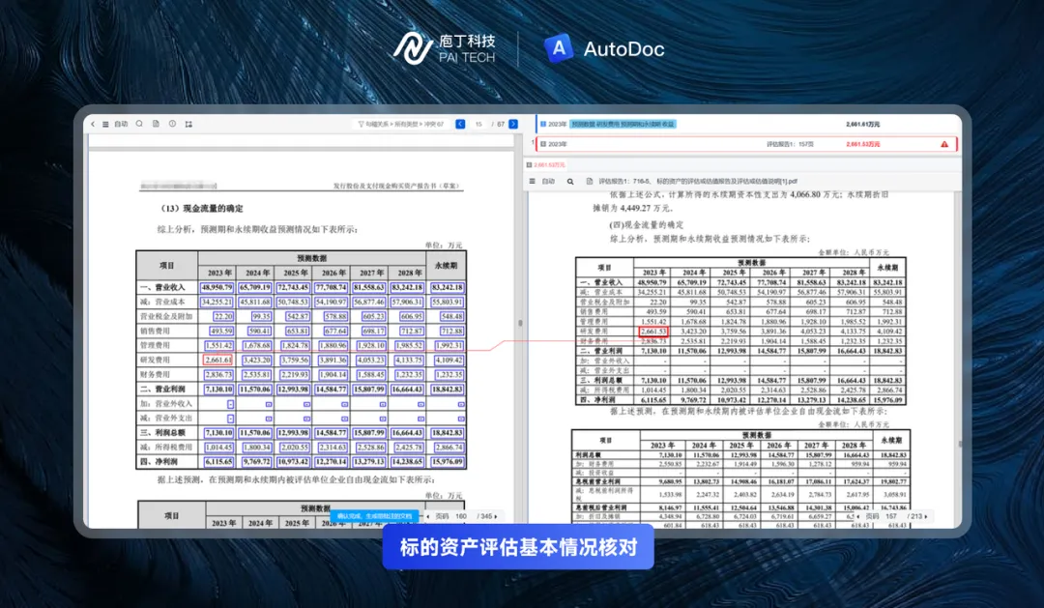The width and height of the screenshot is (1044, 608).
Task: Click the 评估报告1 PDF file name
Action: tap(698, 181)
